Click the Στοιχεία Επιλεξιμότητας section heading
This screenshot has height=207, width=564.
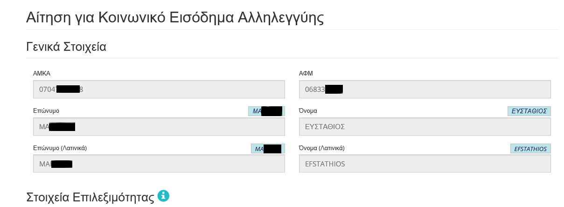click(x=90, y=197)
